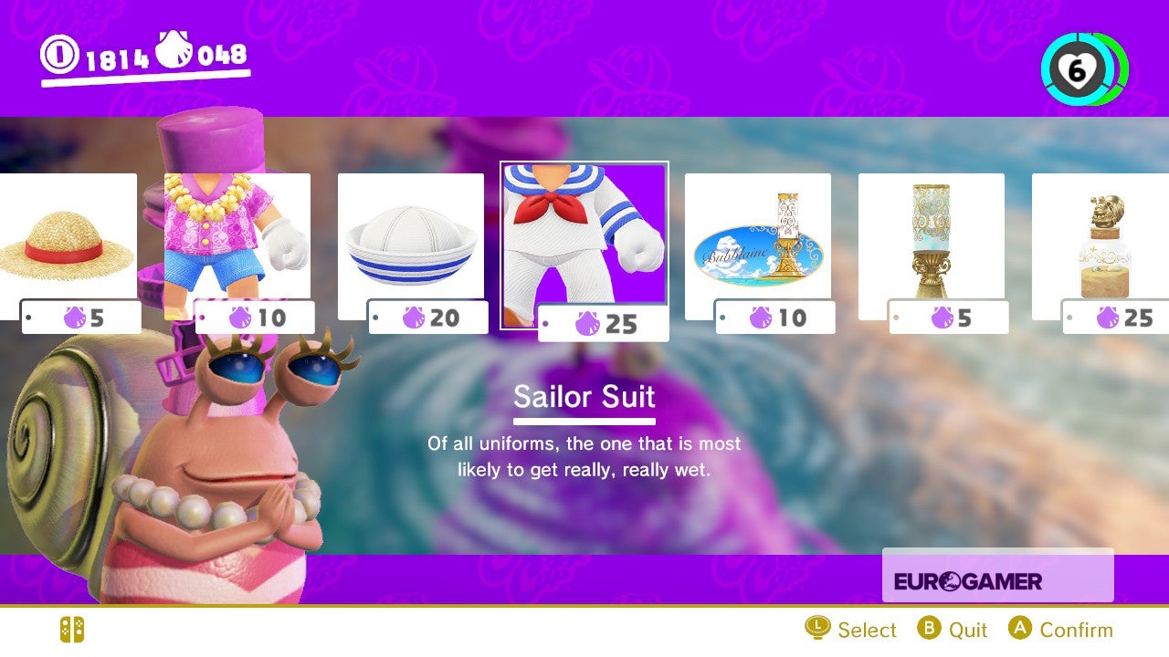Click the Eurogamer watermark logo
1169x657 pixels.
(968, 581)
